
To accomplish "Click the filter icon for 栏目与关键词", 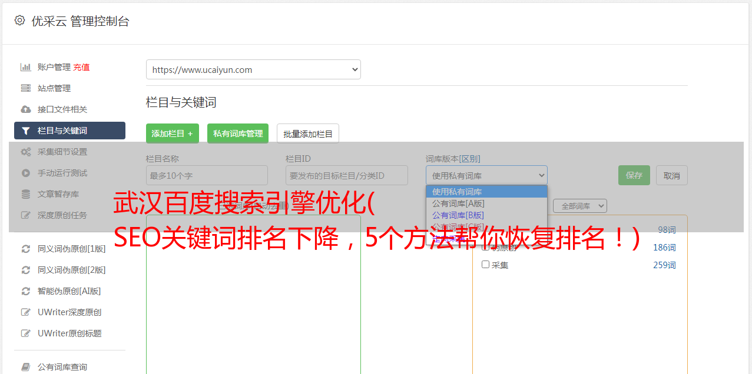I will point(26,131).
